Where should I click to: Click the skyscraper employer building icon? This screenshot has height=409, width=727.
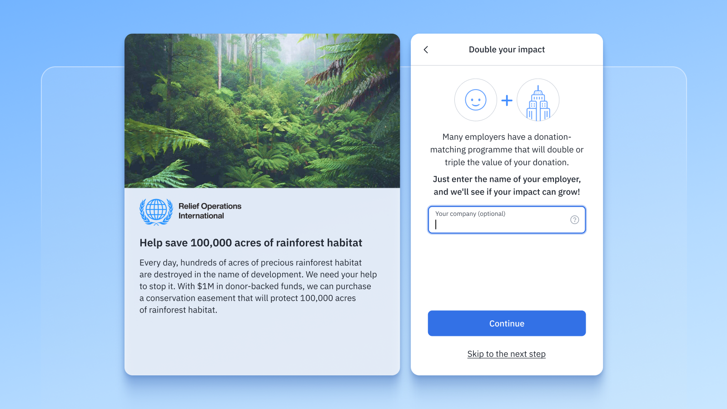pyautogui.click(x=538, y=100)
